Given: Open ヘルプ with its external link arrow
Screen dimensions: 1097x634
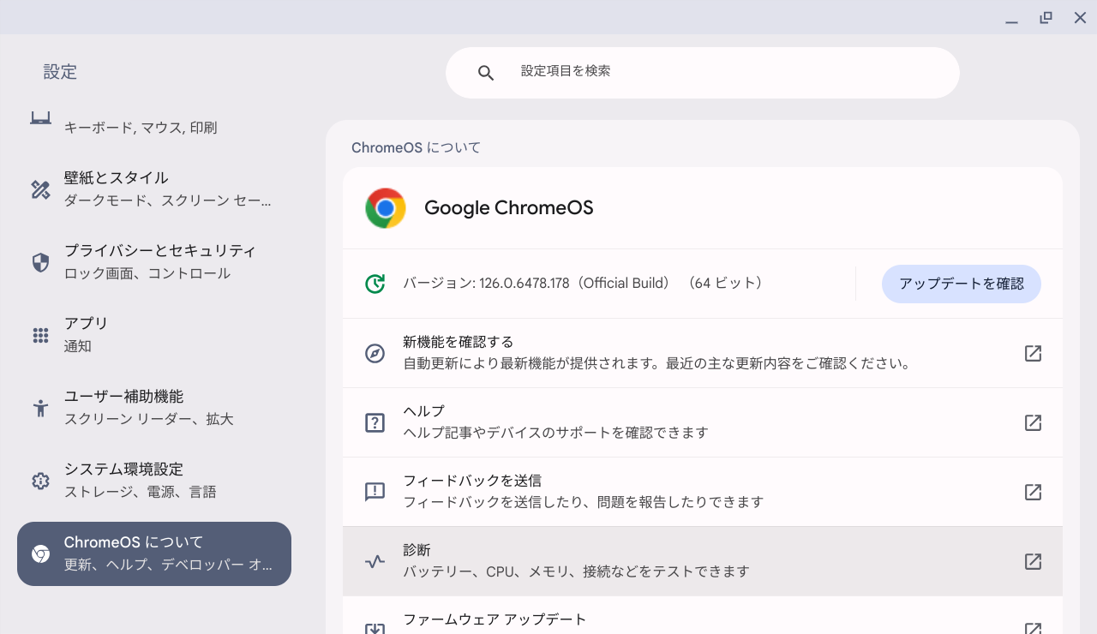Looking at the screenshot, I should coord(1033,422).
